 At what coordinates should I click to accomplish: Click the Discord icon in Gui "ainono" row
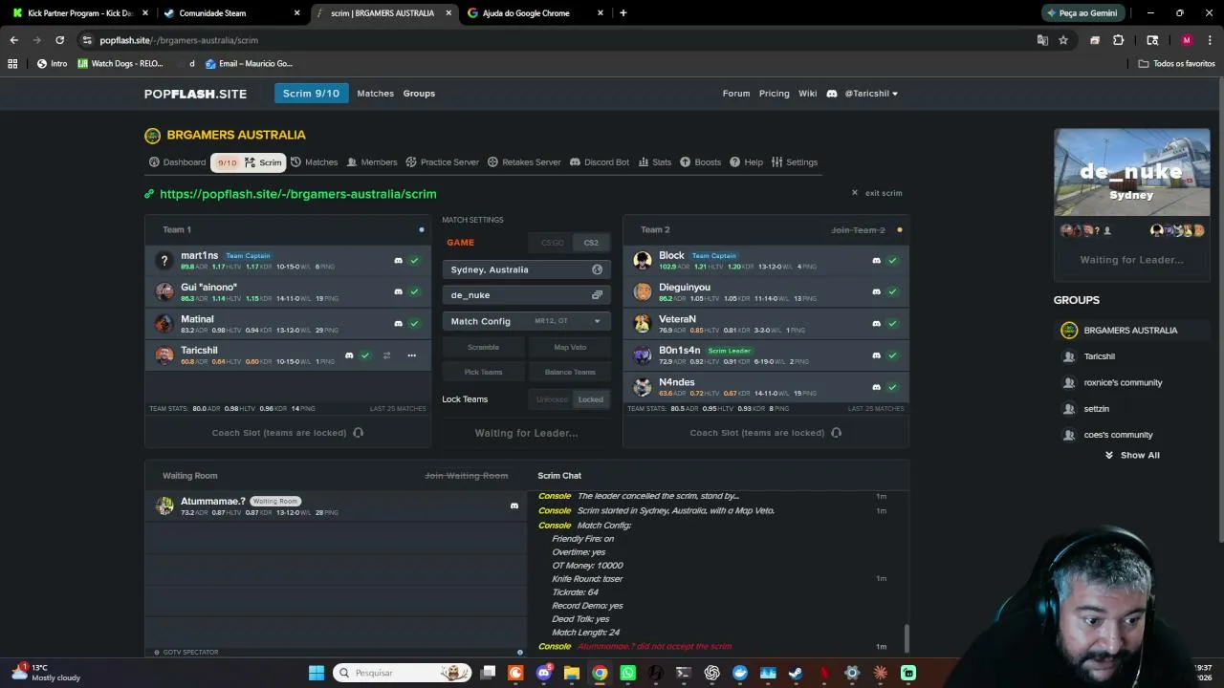coord(399,291)
